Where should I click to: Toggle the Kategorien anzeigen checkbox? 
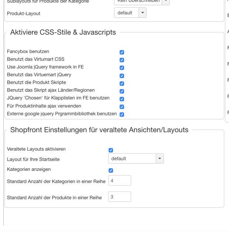coord(111,170)
